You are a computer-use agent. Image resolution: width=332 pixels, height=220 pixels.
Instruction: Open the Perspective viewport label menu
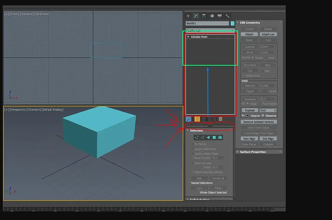(x=18, y=110)
